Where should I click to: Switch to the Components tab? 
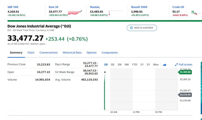point(109,52)
